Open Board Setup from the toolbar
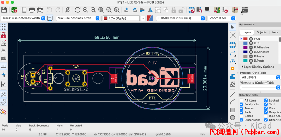 pyautogui.click(x=14, y=10)
